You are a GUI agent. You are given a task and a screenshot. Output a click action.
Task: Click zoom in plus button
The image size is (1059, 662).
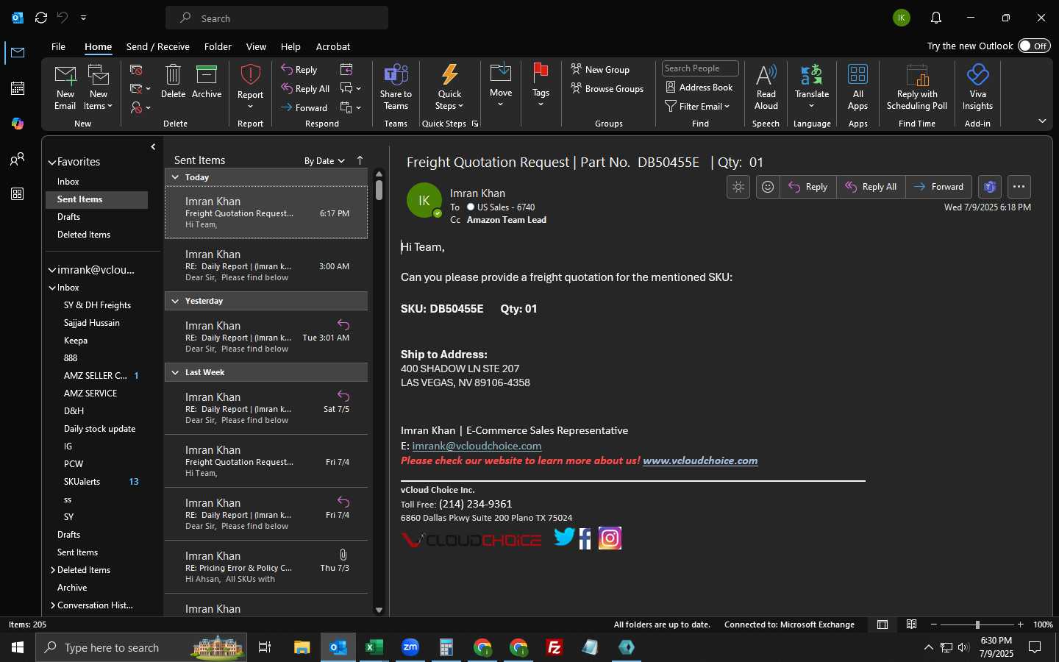1020,624
